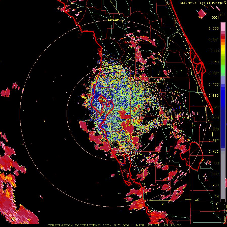227x227 pixels.
Task: Click the CORRELATION COEFFICIENT caption text
Action: [74, 225]
